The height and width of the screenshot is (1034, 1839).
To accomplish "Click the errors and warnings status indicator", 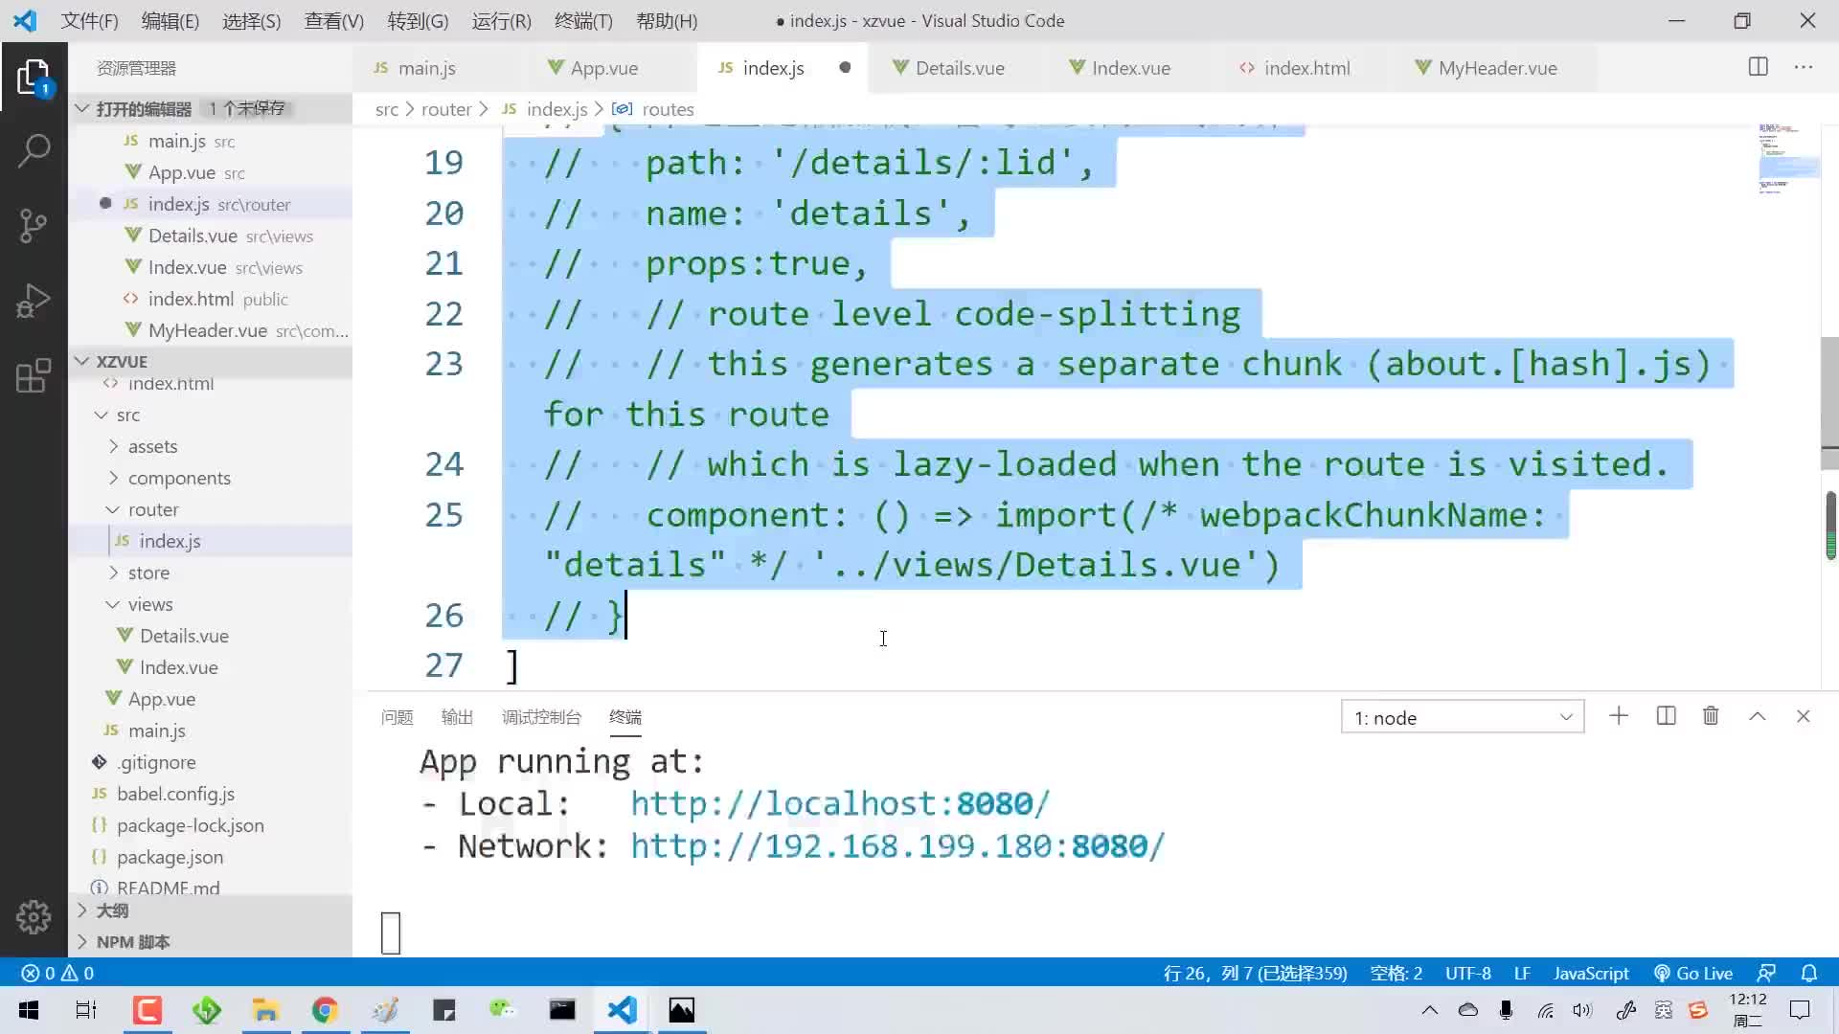I will (57, 973).
